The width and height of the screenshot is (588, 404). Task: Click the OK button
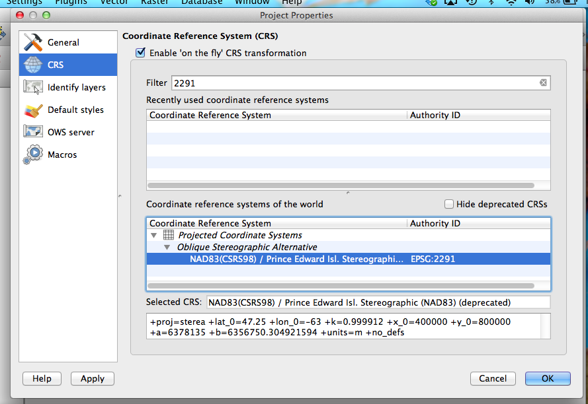tap(547, 379)
